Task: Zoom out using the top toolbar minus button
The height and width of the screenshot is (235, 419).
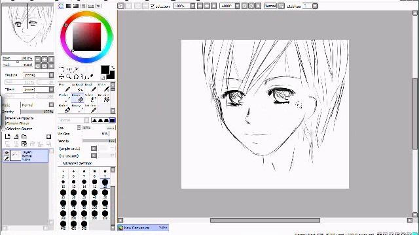Action: [200, 6]
